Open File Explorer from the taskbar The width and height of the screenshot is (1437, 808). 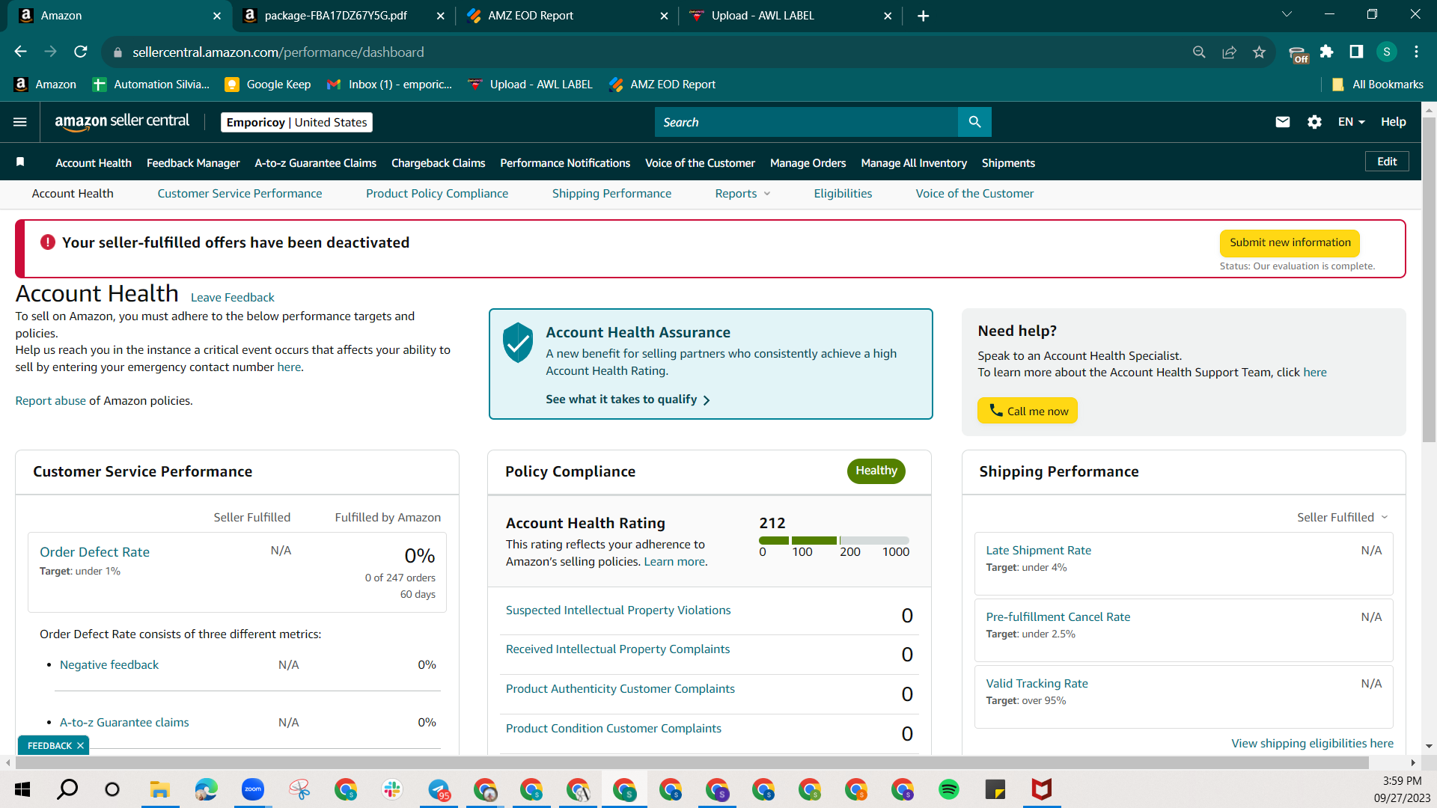click(x=159, y=789)
